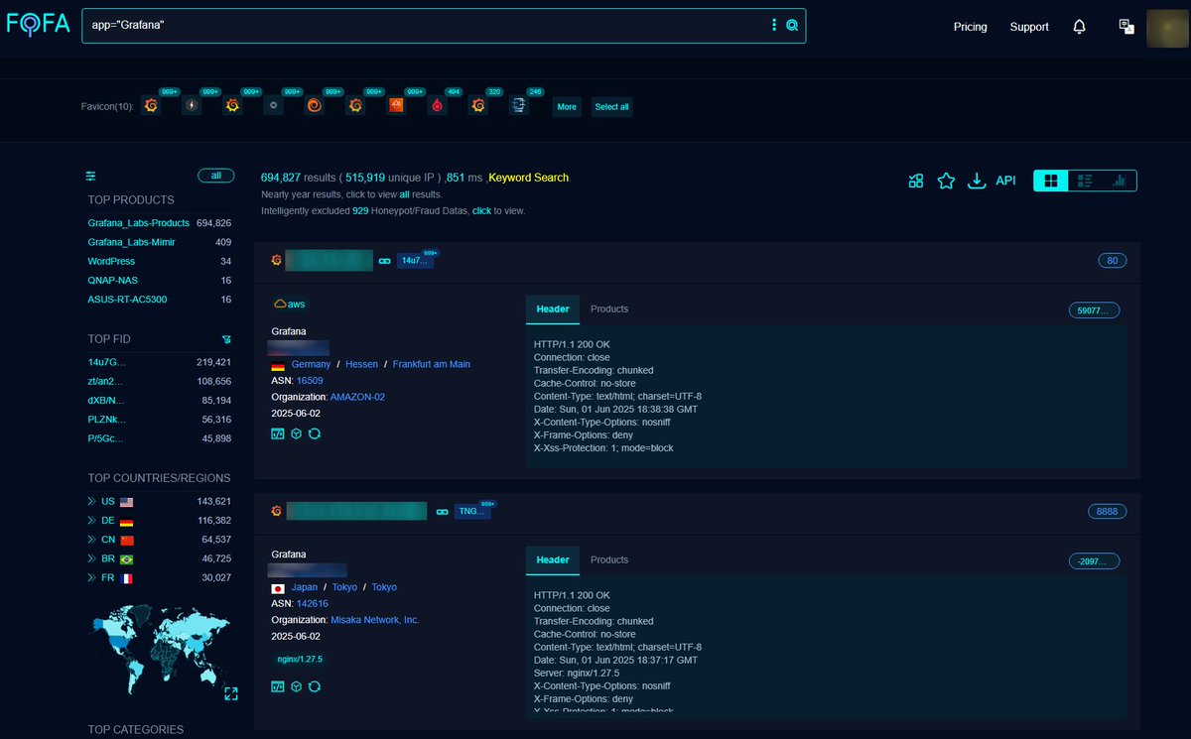Click the TNG… FID tag on second result
Viewport: 1191px width, 739px height.
(472, 512)
